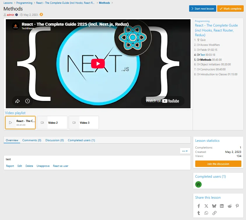Screen dimensions: 246x220
Task: Click the green W user avatar
Action: pyautogui.click(x=198, y=184)
